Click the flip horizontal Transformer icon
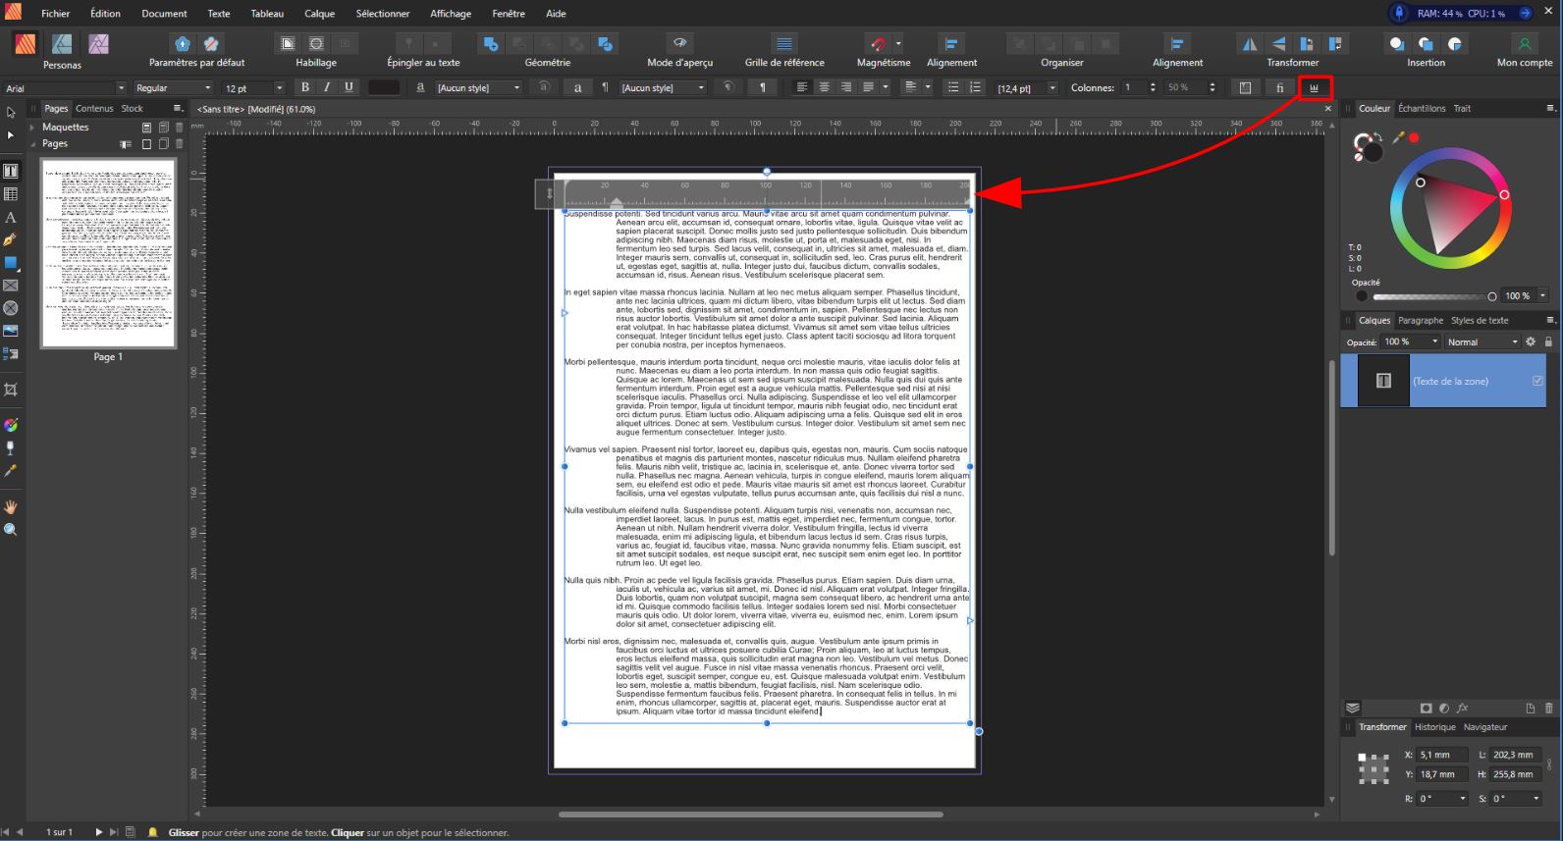Image resolution: width=1563 pixels, height=841 pixels. tap(1250, 44)
